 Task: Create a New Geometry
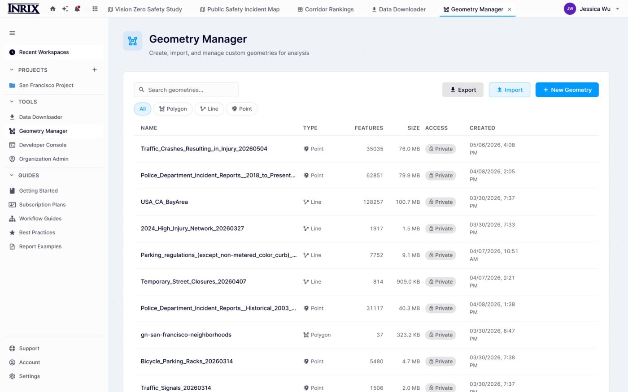tap(567, 90)
